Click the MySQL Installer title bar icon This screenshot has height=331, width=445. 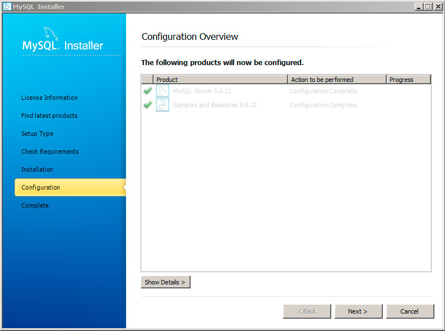point(7,6)
